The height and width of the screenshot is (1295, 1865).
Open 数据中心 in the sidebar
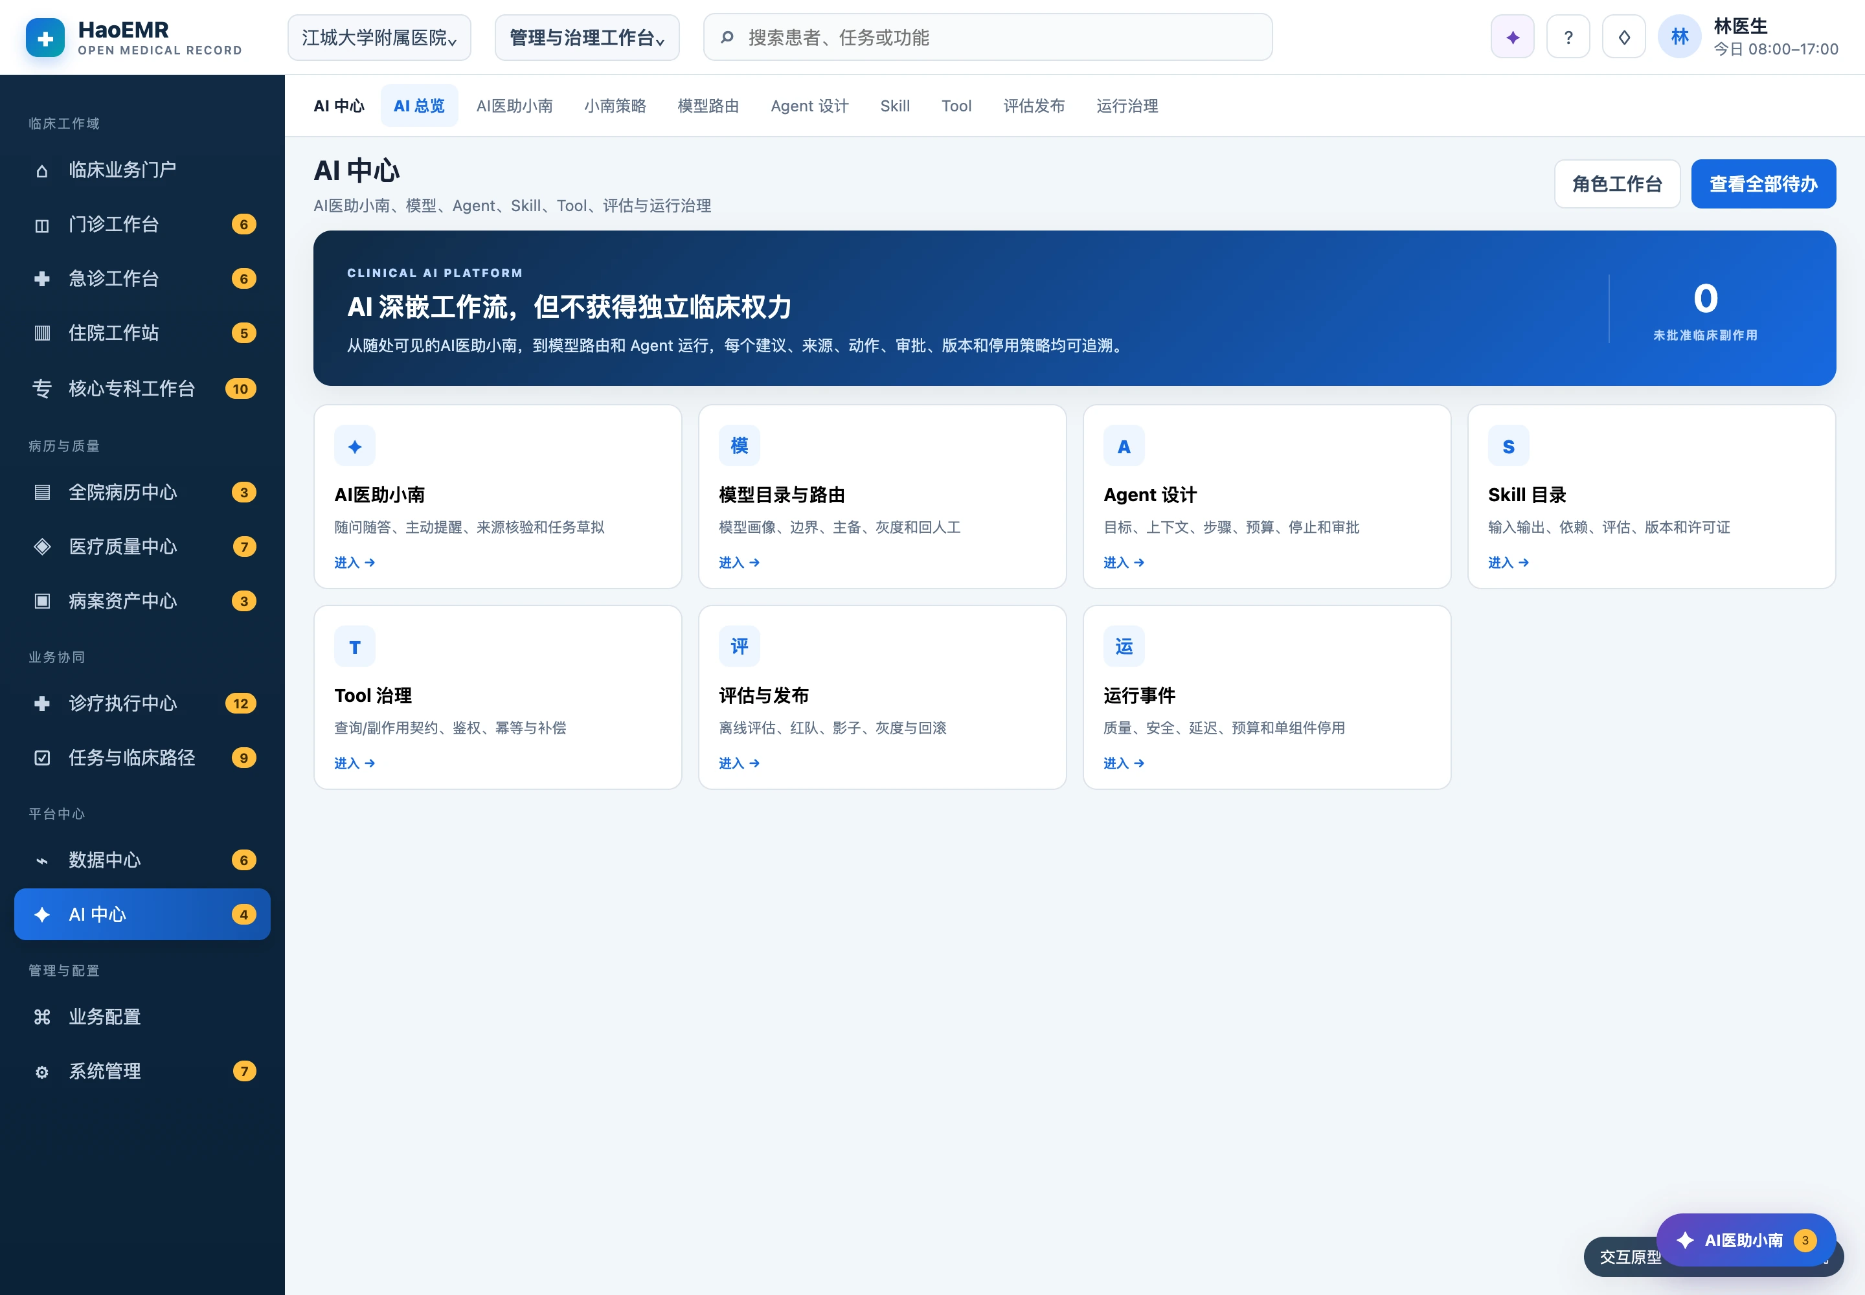click(142, 860)
